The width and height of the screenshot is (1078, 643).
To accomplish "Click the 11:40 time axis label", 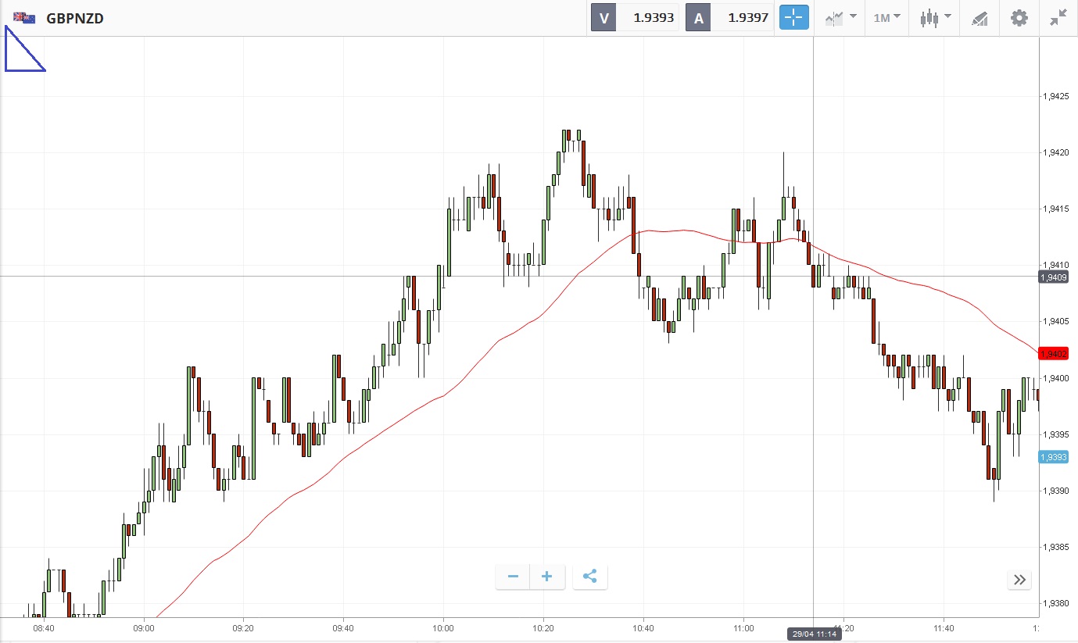I will click(x=944, y=627).
